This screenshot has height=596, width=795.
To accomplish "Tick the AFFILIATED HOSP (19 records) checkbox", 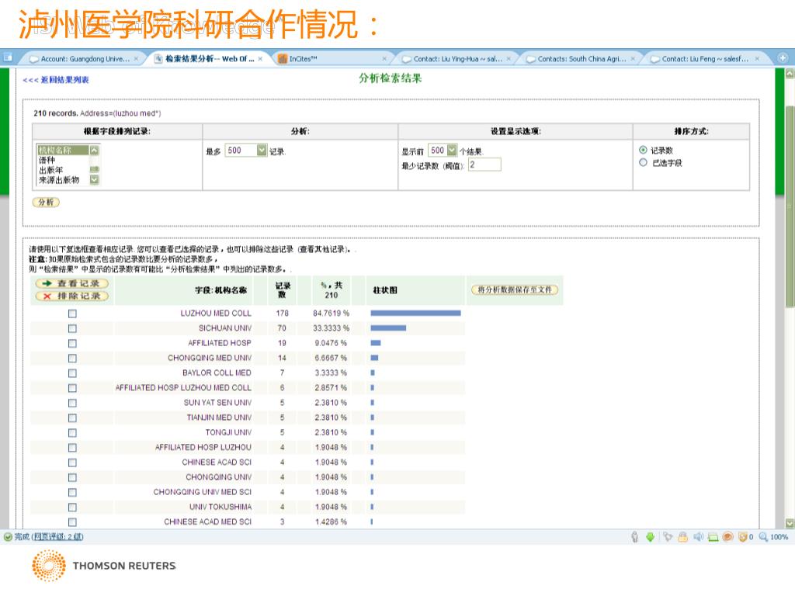I will click(72, 344).
